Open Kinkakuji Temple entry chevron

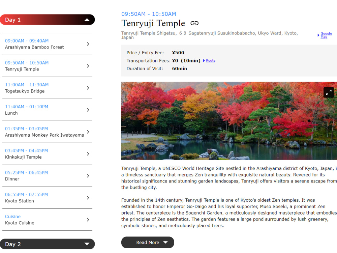pyautogui.click(x=88, y=153)
